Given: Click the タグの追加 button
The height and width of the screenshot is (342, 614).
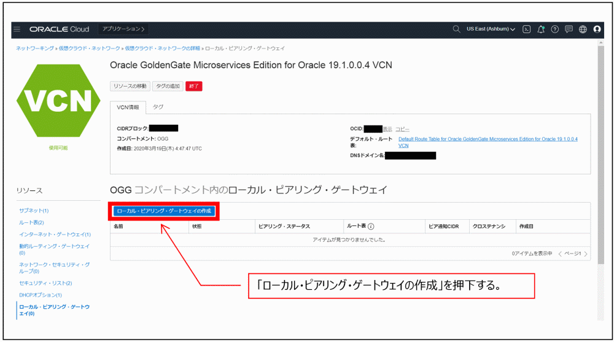Looking at the screenshot, I should coord(168,86).
